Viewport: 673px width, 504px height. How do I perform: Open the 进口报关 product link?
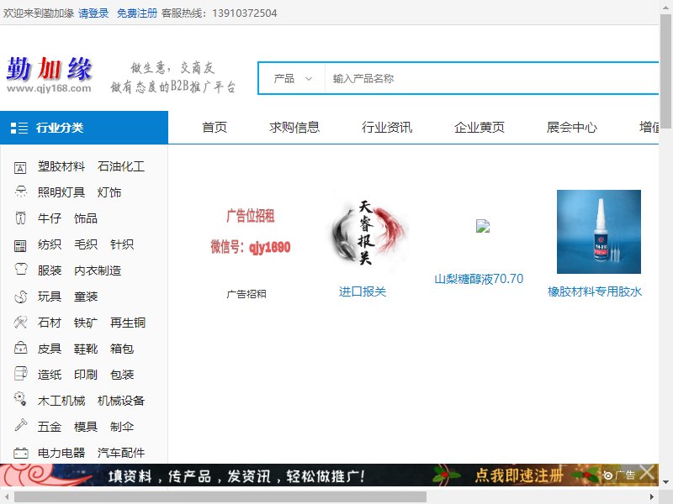[x=363, y=291]
